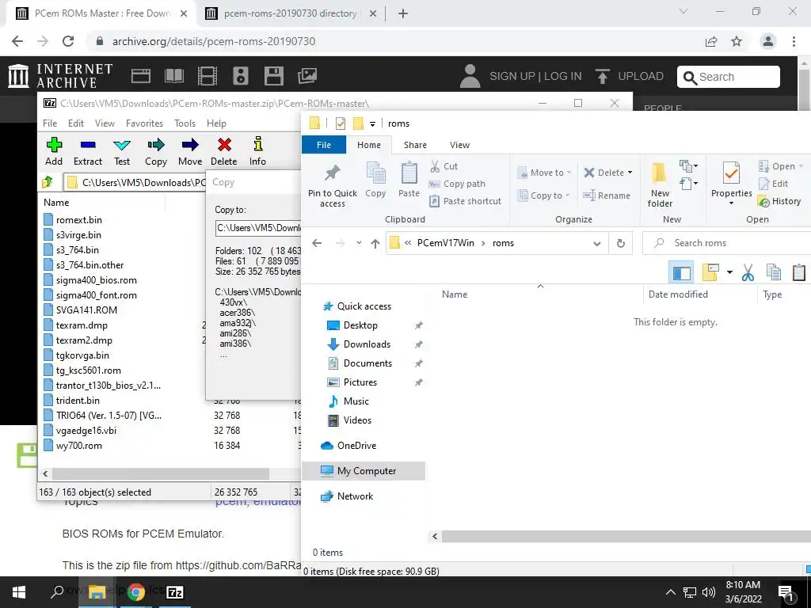The height and width of the screenshot is (608, 811).
Task: Open quick access toolbar customize dropdown
Action: (372, 123)
